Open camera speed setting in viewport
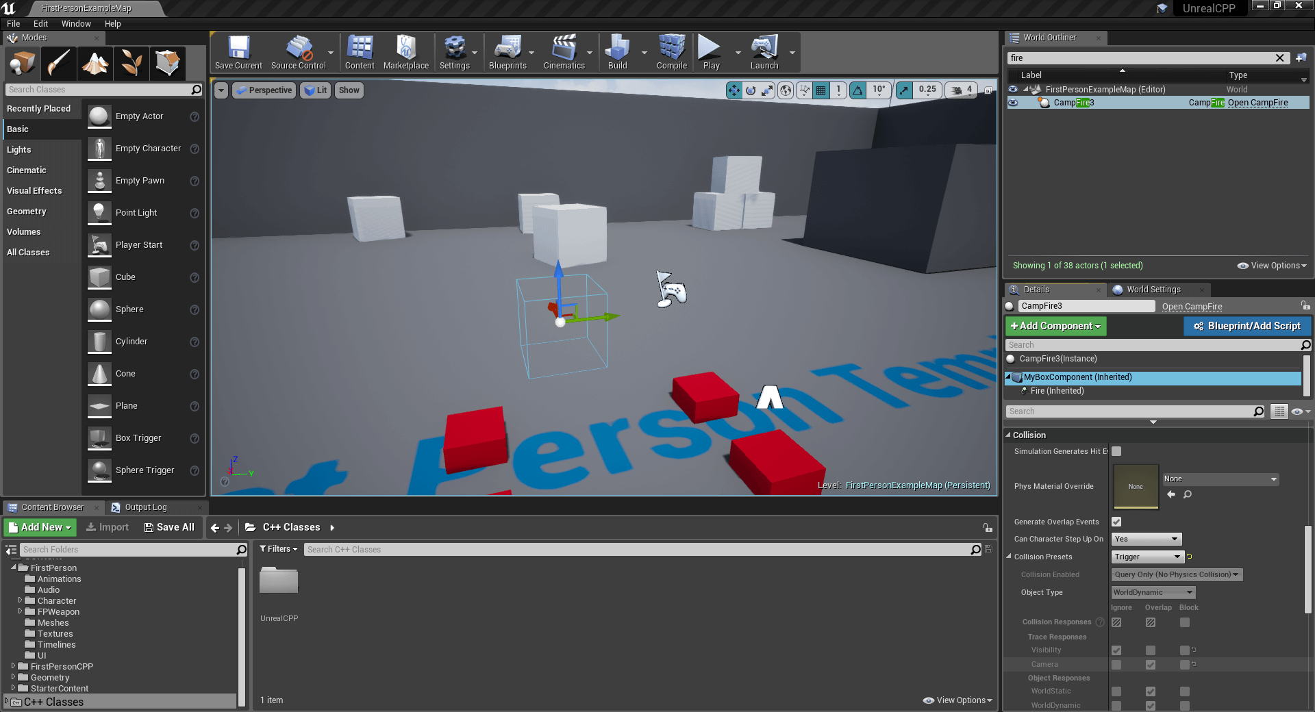1315x712 pixels. point(960,90)
